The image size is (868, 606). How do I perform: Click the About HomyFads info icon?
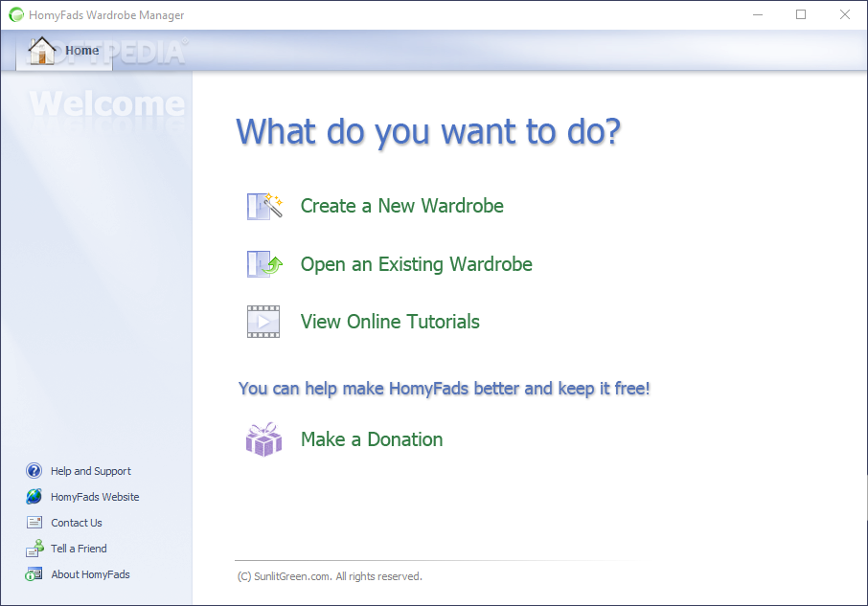click(34, 574)
